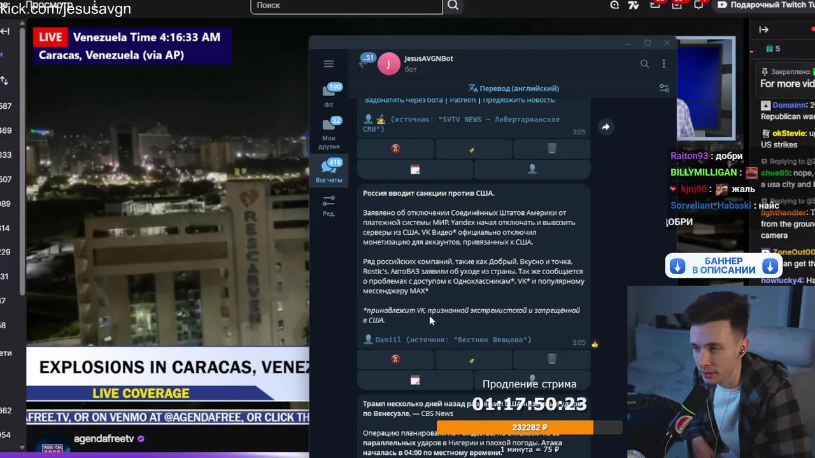
Task: Click БАННЕР В ОПИСАНИИ banner
Action: [724, 266]
